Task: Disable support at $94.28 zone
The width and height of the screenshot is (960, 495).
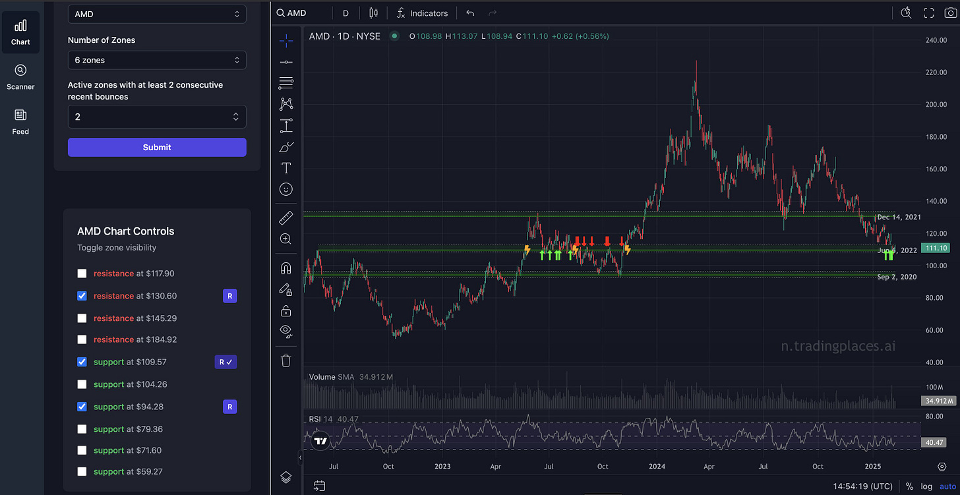Action: [82, 407]
